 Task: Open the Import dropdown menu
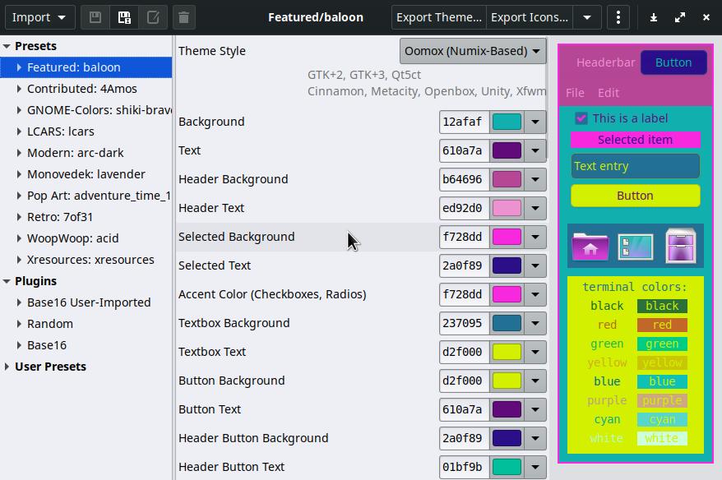39,17
